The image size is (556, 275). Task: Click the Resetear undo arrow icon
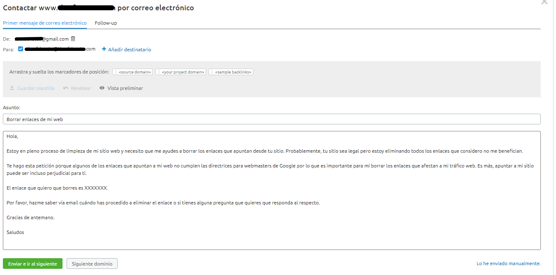click(65, 88)
